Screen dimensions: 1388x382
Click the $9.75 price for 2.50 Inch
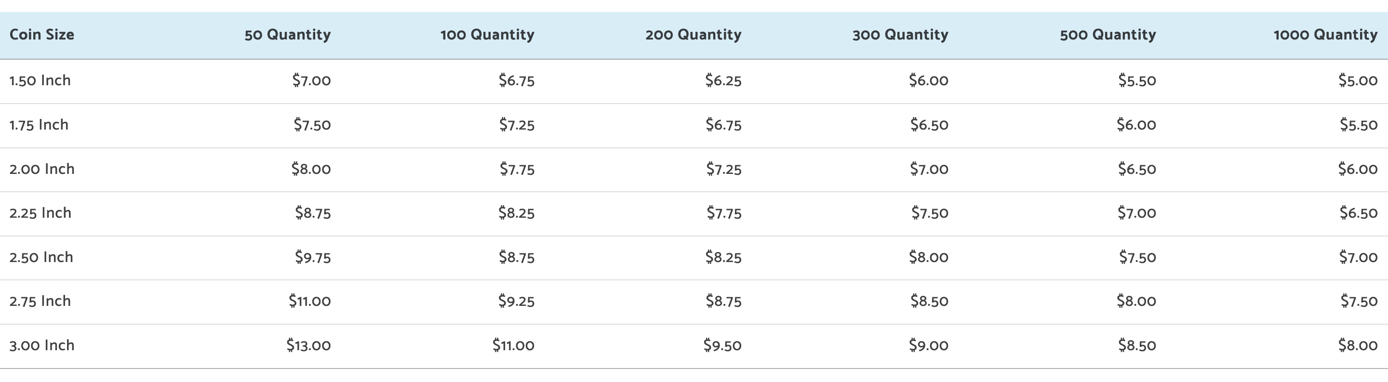coord(313,257)
